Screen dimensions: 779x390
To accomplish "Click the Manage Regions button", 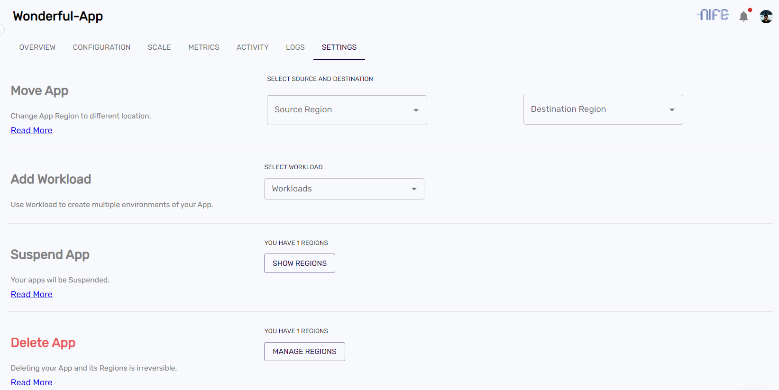I will click(304, 352).
